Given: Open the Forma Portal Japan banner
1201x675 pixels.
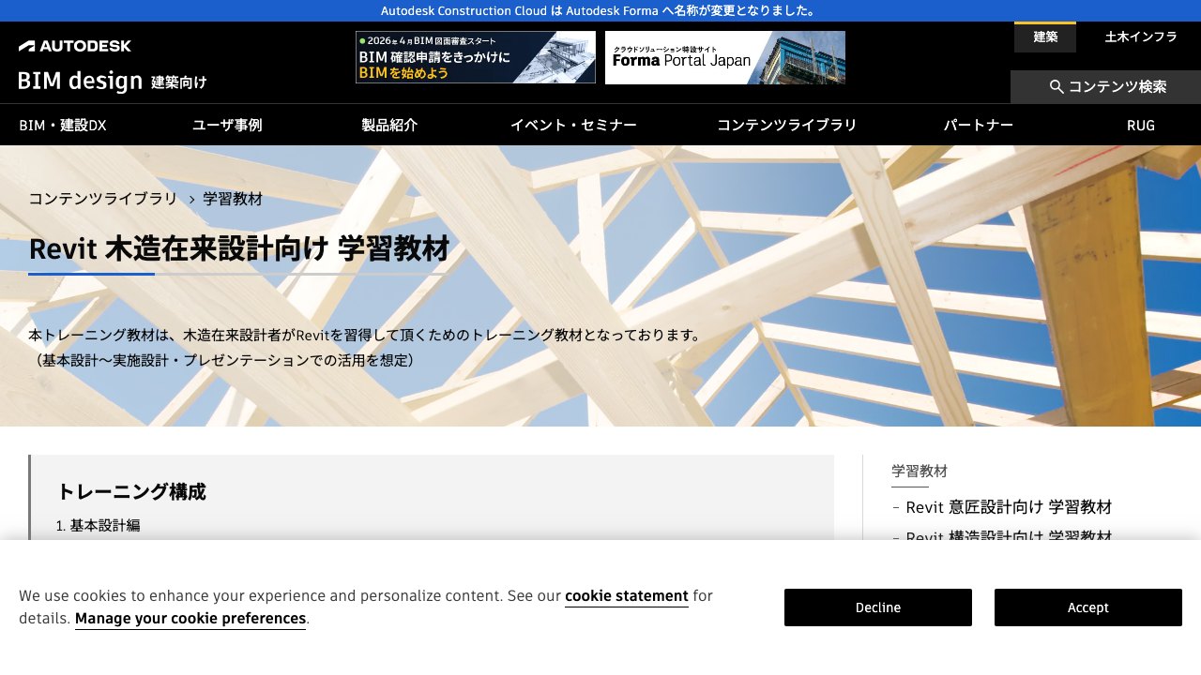Looking at the screenshot, I should pyautogui.click(x=725, y=57).
